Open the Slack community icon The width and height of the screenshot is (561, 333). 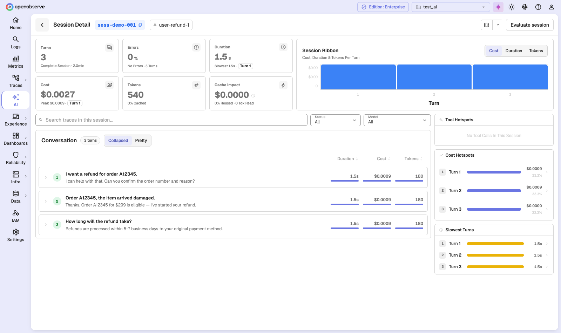click(x=525, y=7)
